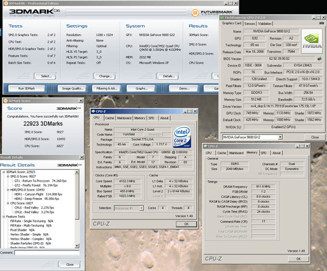Screen dimensions: 327x271
Task: Open the Memory tab in the CPU-Z processor window
Action: (139, 118)
